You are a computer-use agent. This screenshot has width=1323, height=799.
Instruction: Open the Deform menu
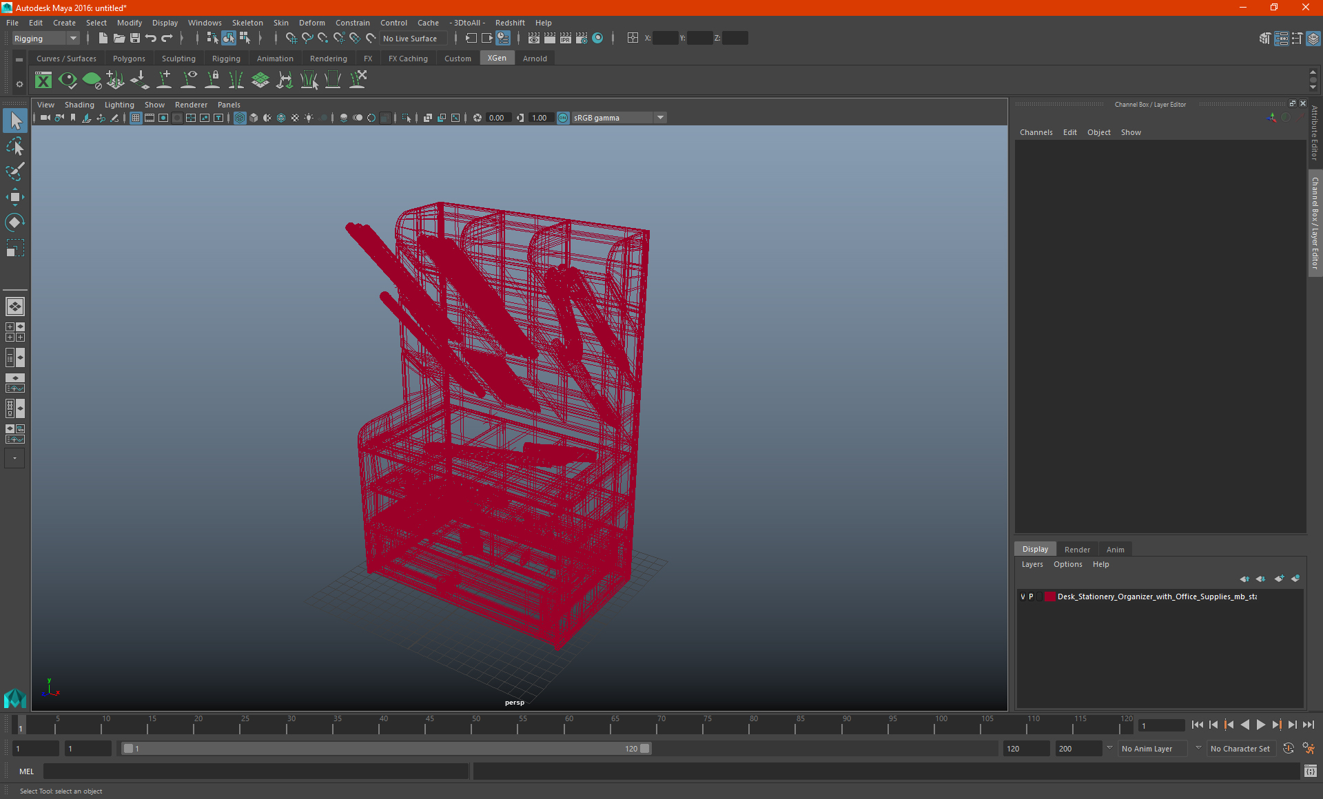[x=311, y=23]
